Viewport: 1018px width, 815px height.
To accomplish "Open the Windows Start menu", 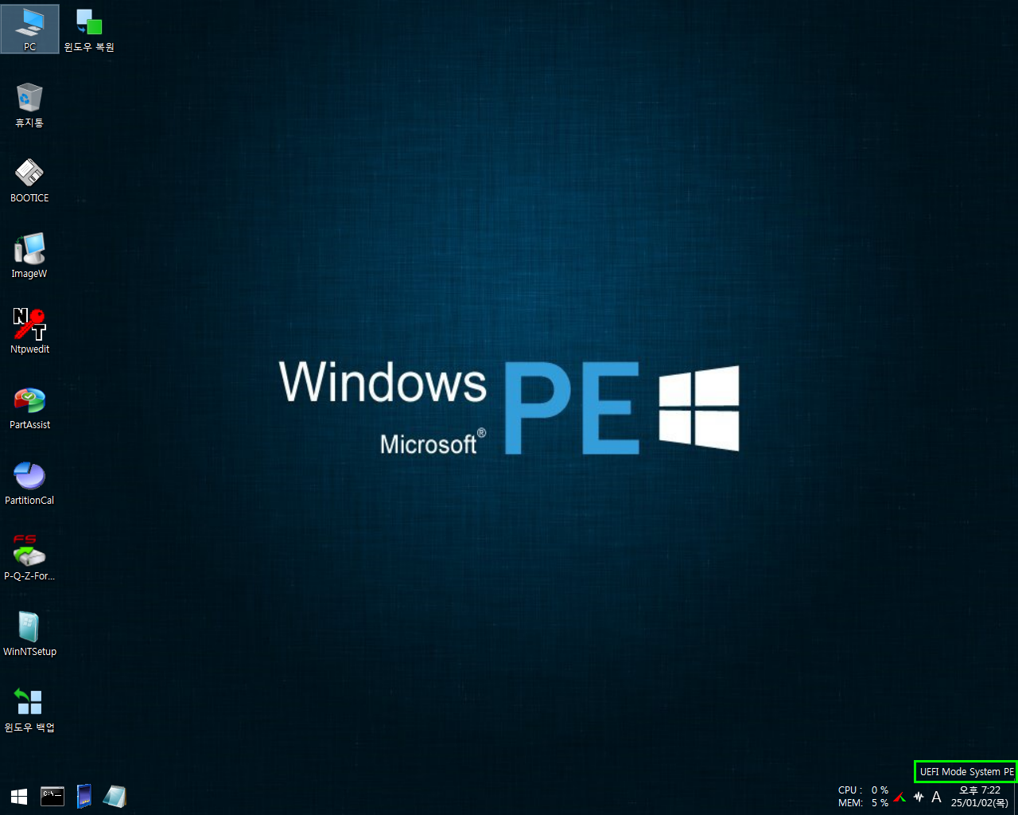I will 19,796.
